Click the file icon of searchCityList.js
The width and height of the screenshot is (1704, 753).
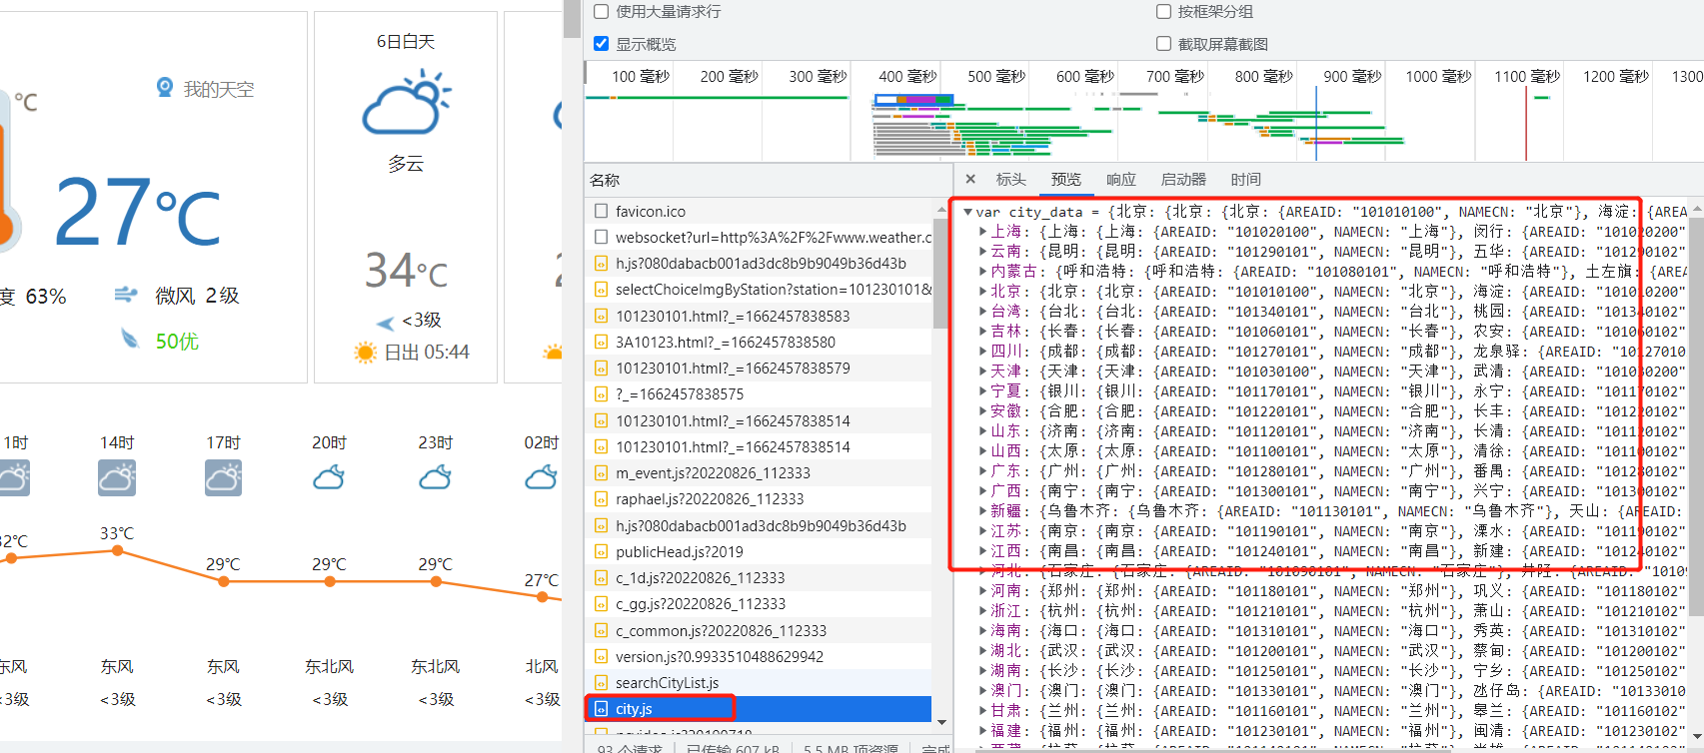[601, 683]
